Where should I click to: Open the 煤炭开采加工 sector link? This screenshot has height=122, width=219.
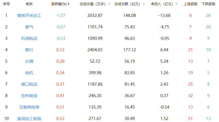tap(29, 15)
